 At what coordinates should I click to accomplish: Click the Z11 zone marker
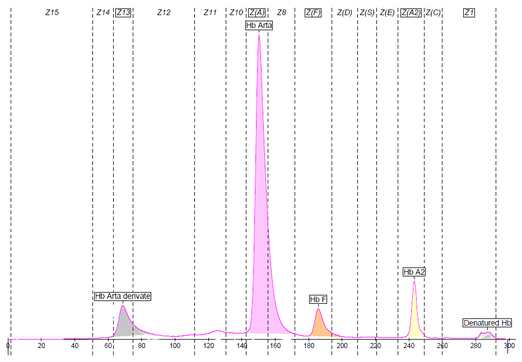click(x=209, y=12)
